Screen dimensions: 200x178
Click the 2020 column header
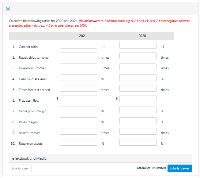[142, 36]
